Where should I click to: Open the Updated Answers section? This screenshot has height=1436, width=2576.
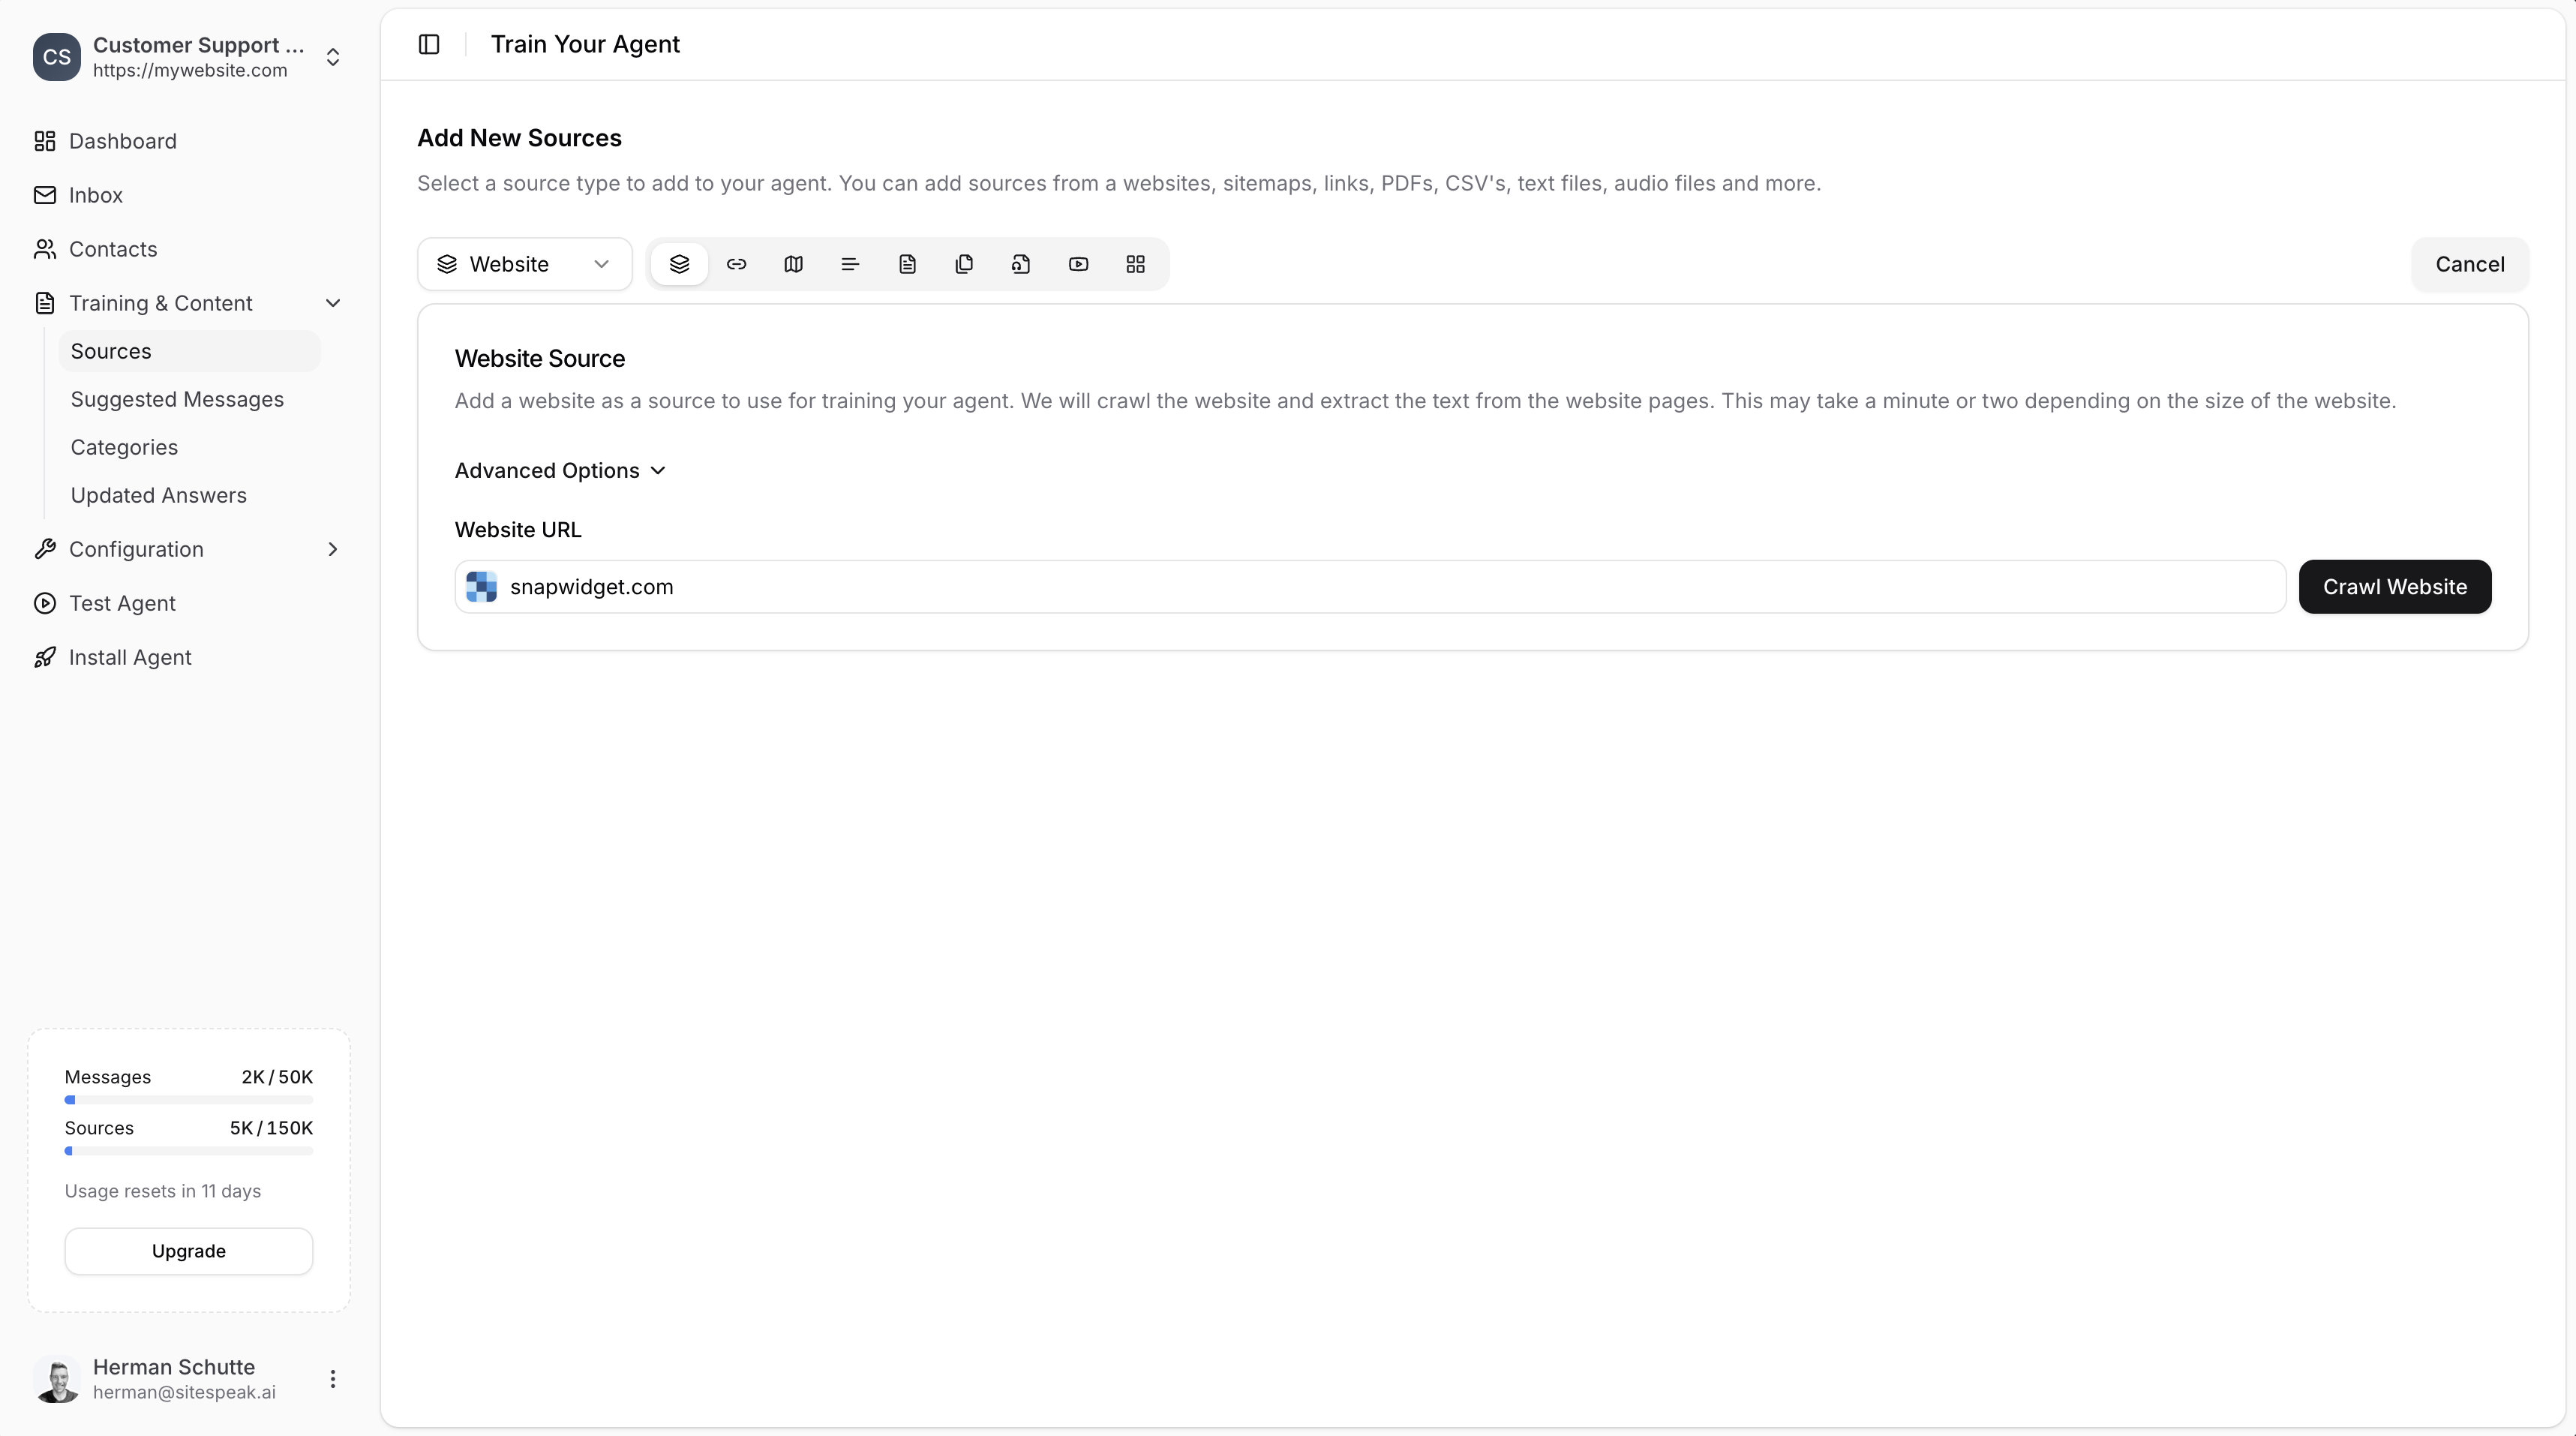click(x=158, y=495)
